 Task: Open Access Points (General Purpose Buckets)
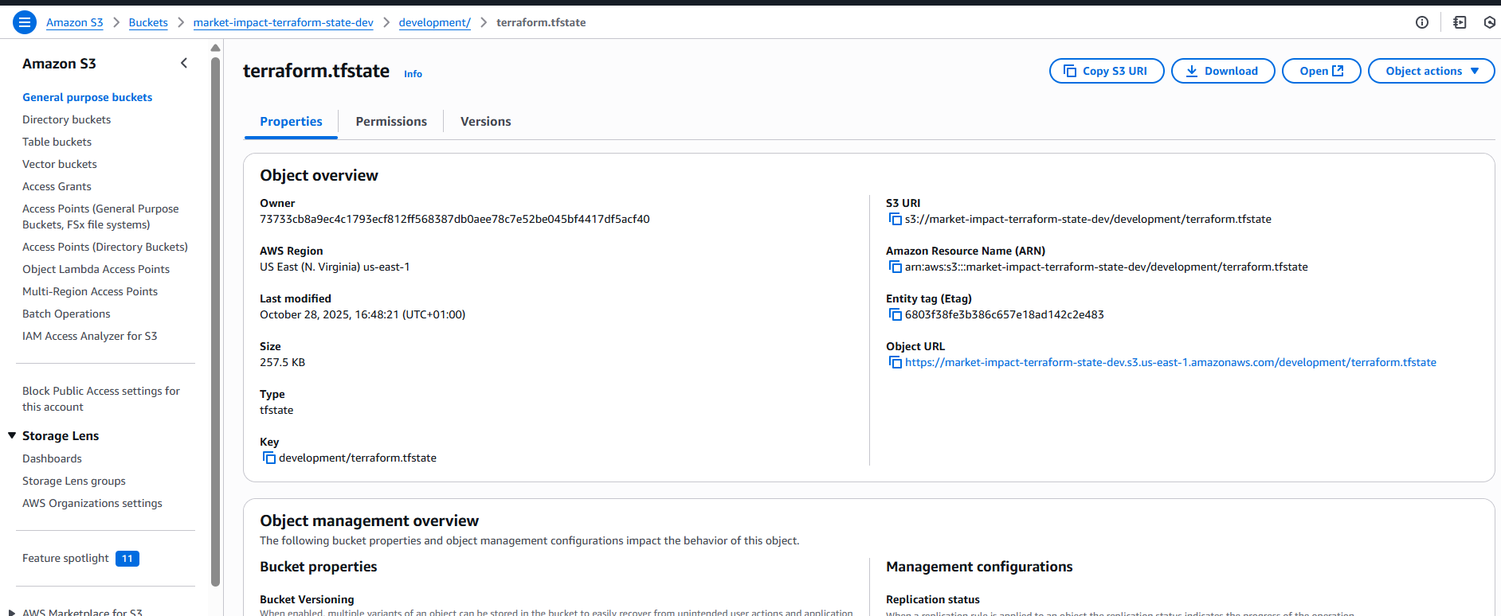tap(100, 216)
